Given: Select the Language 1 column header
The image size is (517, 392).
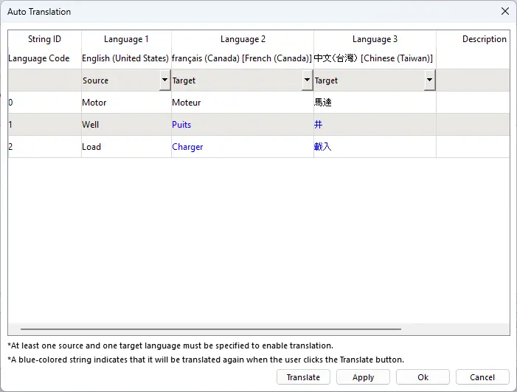Looking at the screenshot, I should [126, 39].
